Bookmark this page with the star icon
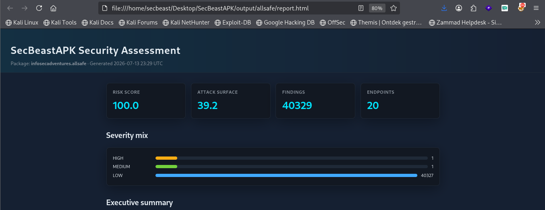The height and width of the screenshot is (210, 545). 394,8
